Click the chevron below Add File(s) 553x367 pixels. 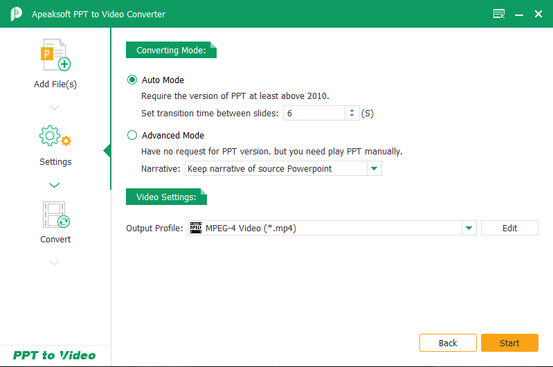pos(54,107)
